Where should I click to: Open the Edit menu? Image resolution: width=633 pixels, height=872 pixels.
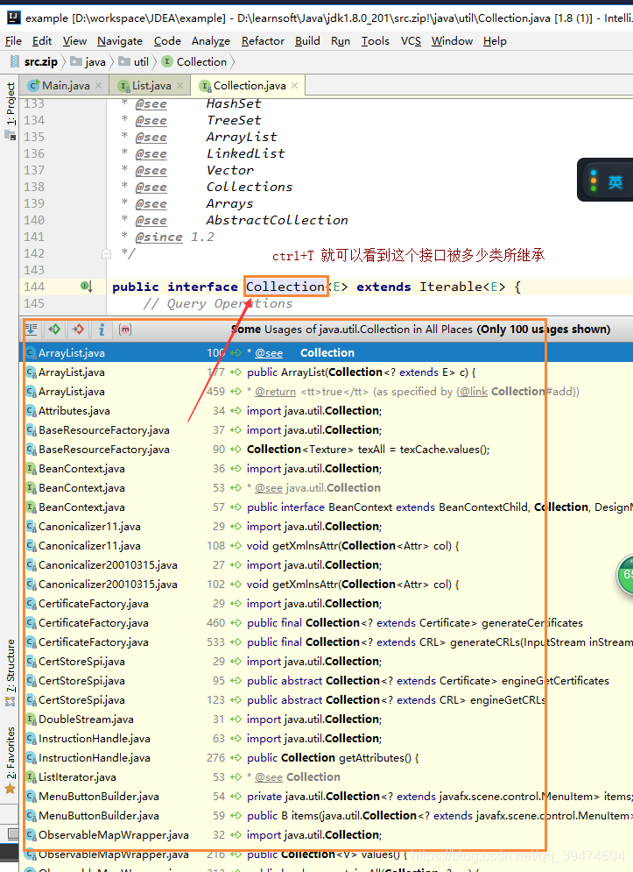[42, 41]
